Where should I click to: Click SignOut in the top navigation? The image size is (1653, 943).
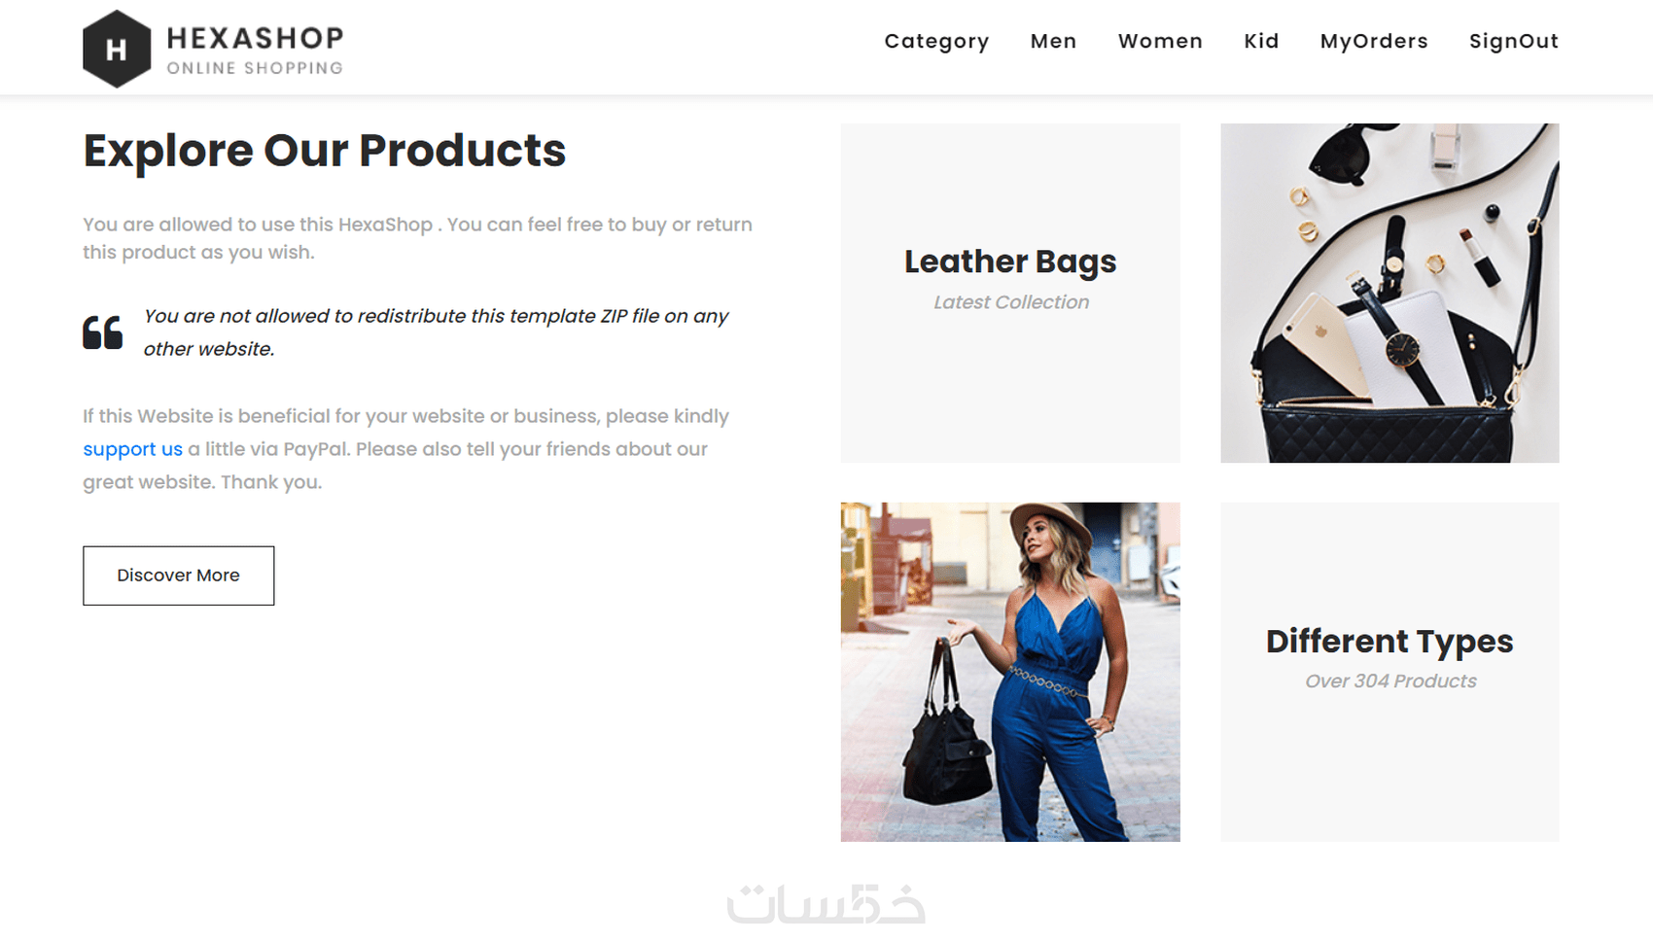coord(1514,41)
